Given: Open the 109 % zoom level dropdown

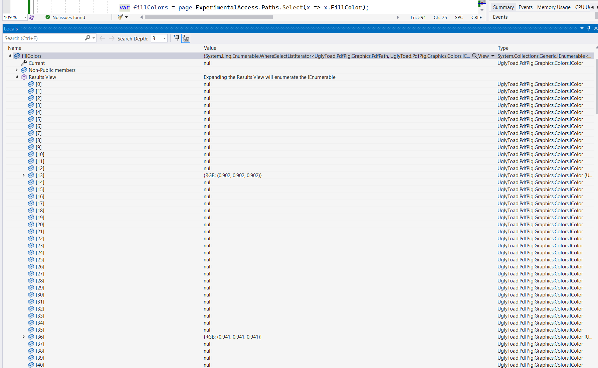Looking at the screenshot, I should [x=25, y=17].
